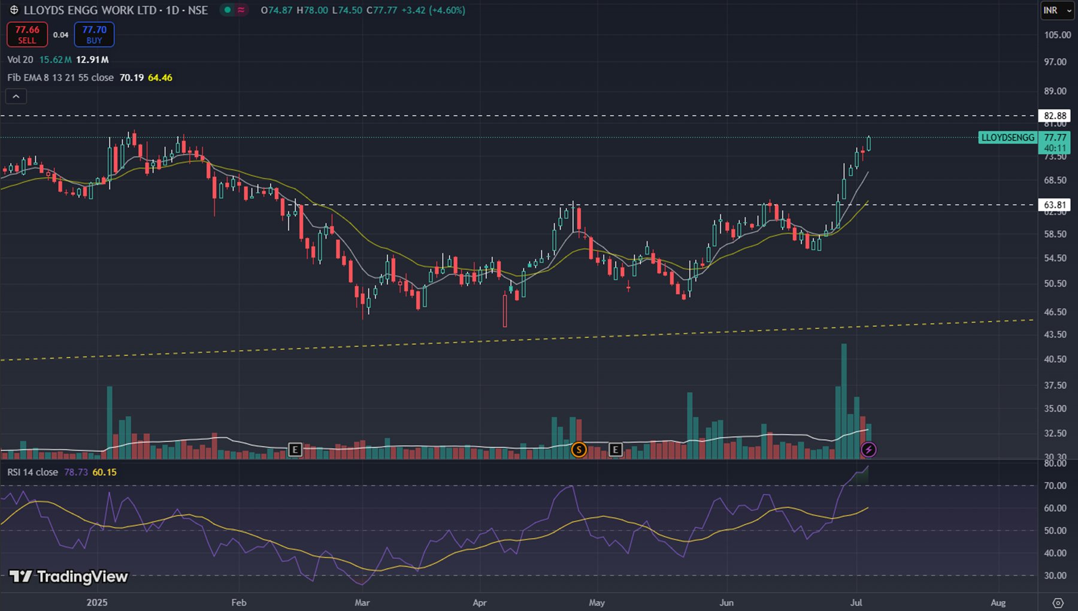This screenshot has height=611, width=1078.
Task: Click the LLOYDSENGG price label tag
Action: [1007, 137]
